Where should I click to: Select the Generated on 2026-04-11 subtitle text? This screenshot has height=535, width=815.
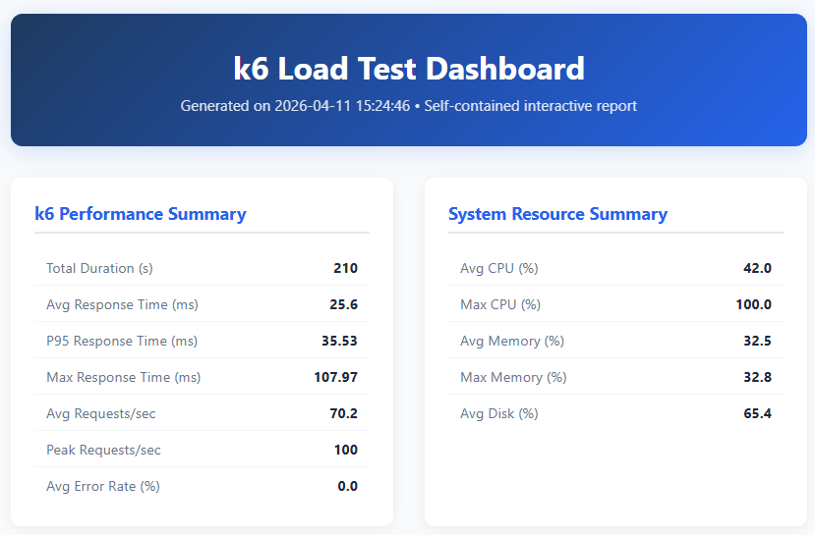pyautogui.click(x=409, y=106)
